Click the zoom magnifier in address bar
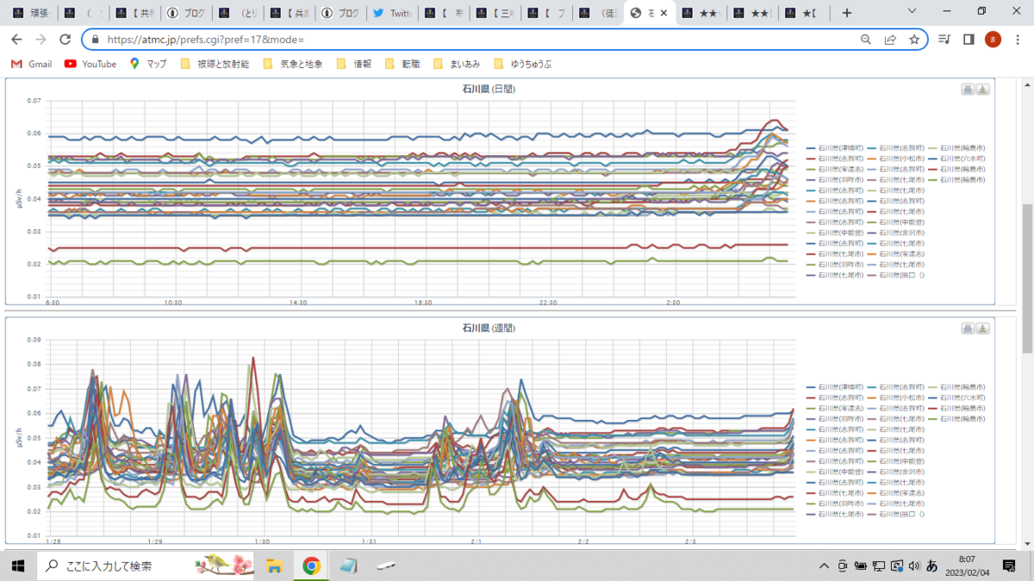The image size is (1034, 581). (x=866, y=40)
